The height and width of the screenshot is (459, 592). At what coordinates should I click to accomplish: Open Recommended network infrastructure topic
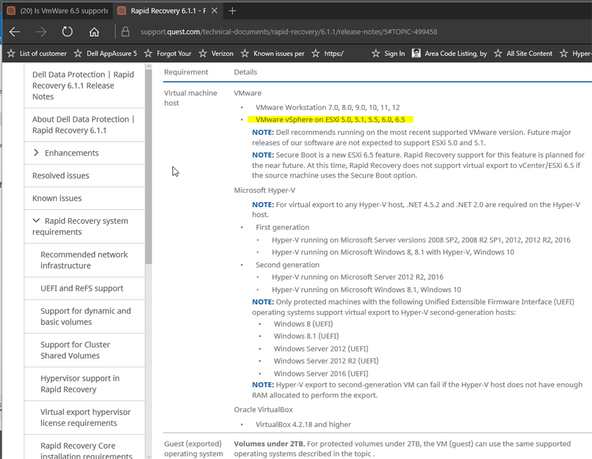click(84, 260)
